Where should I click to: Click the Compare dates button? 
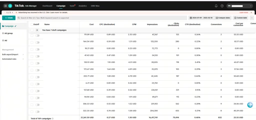pos(223,18)
